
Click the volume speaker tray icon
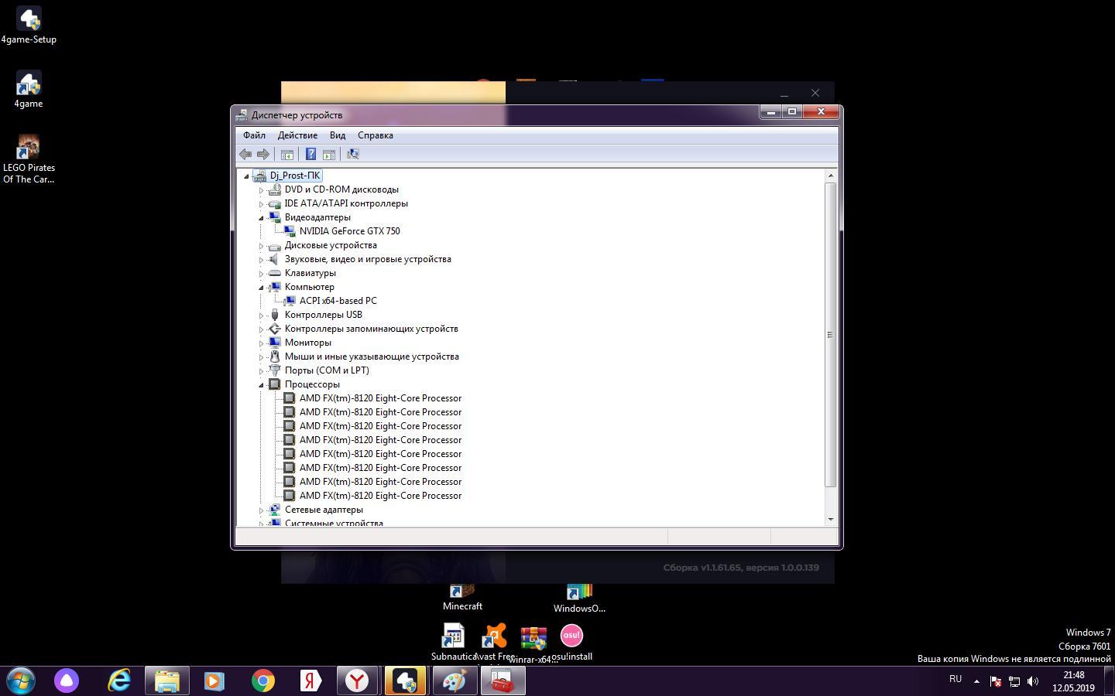pos(1033,681)
